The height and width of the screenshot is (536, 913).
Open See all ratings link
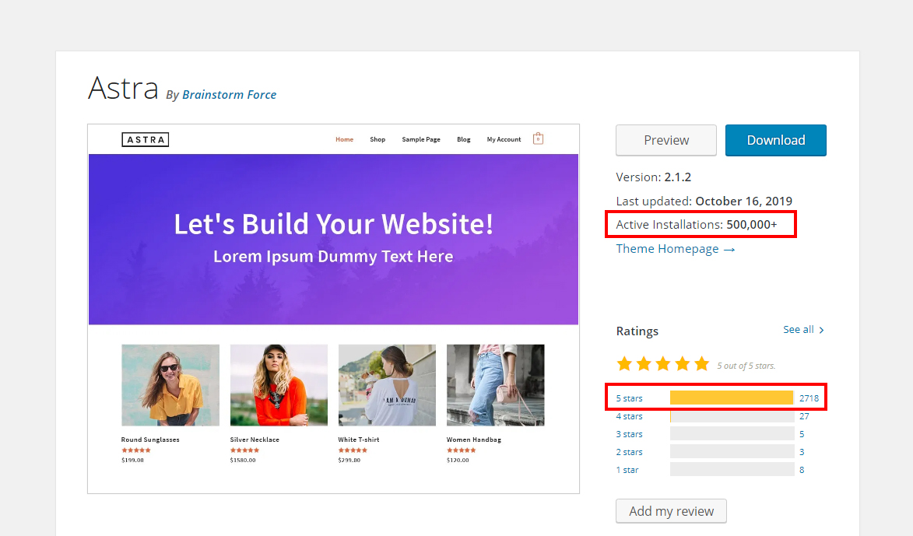[x=803, y=330]
